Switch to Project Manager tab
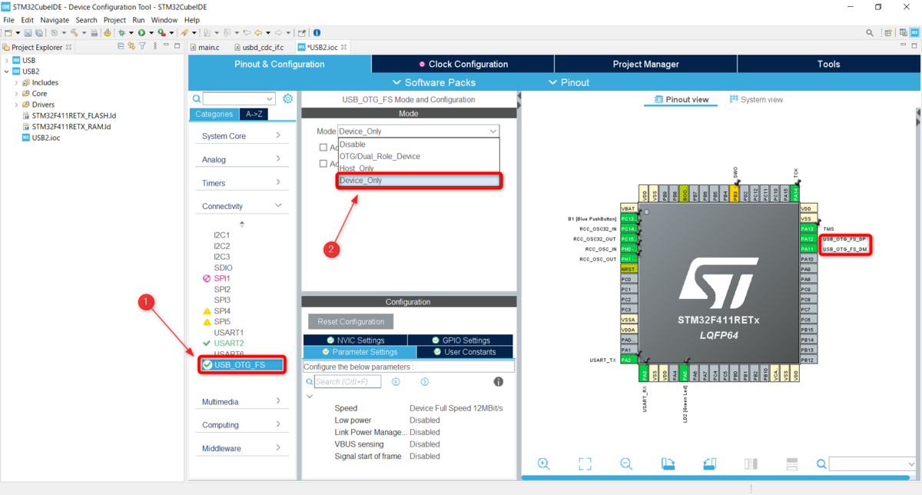Screen dimensions: 922x495 645,64
